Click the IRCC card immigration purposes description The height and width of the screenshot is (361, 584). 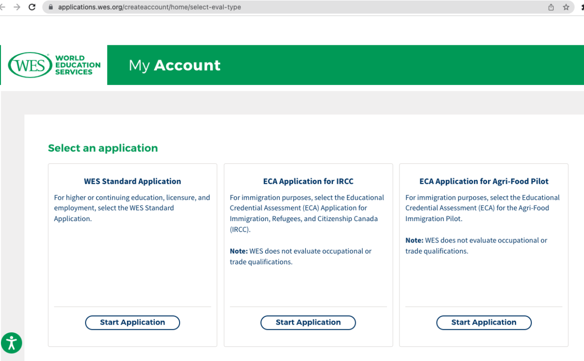coord(308,213)
